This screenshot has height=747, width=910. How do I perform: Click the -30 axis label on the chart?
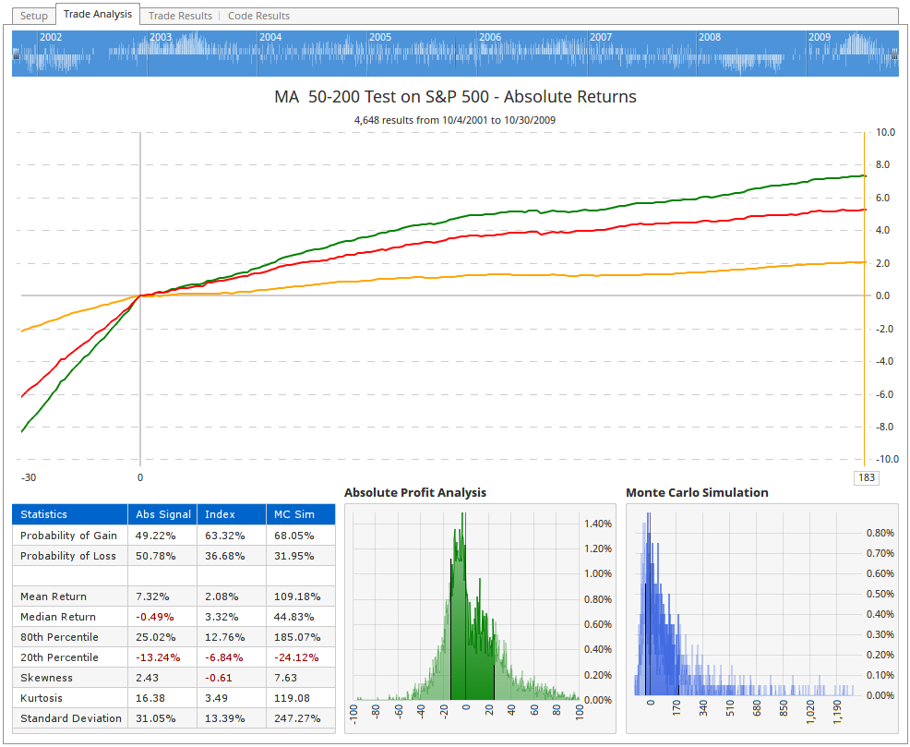(29, 477)
